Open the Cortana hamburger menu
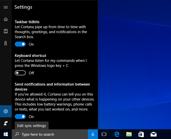 pyautogui.click(x=6, y=7)
